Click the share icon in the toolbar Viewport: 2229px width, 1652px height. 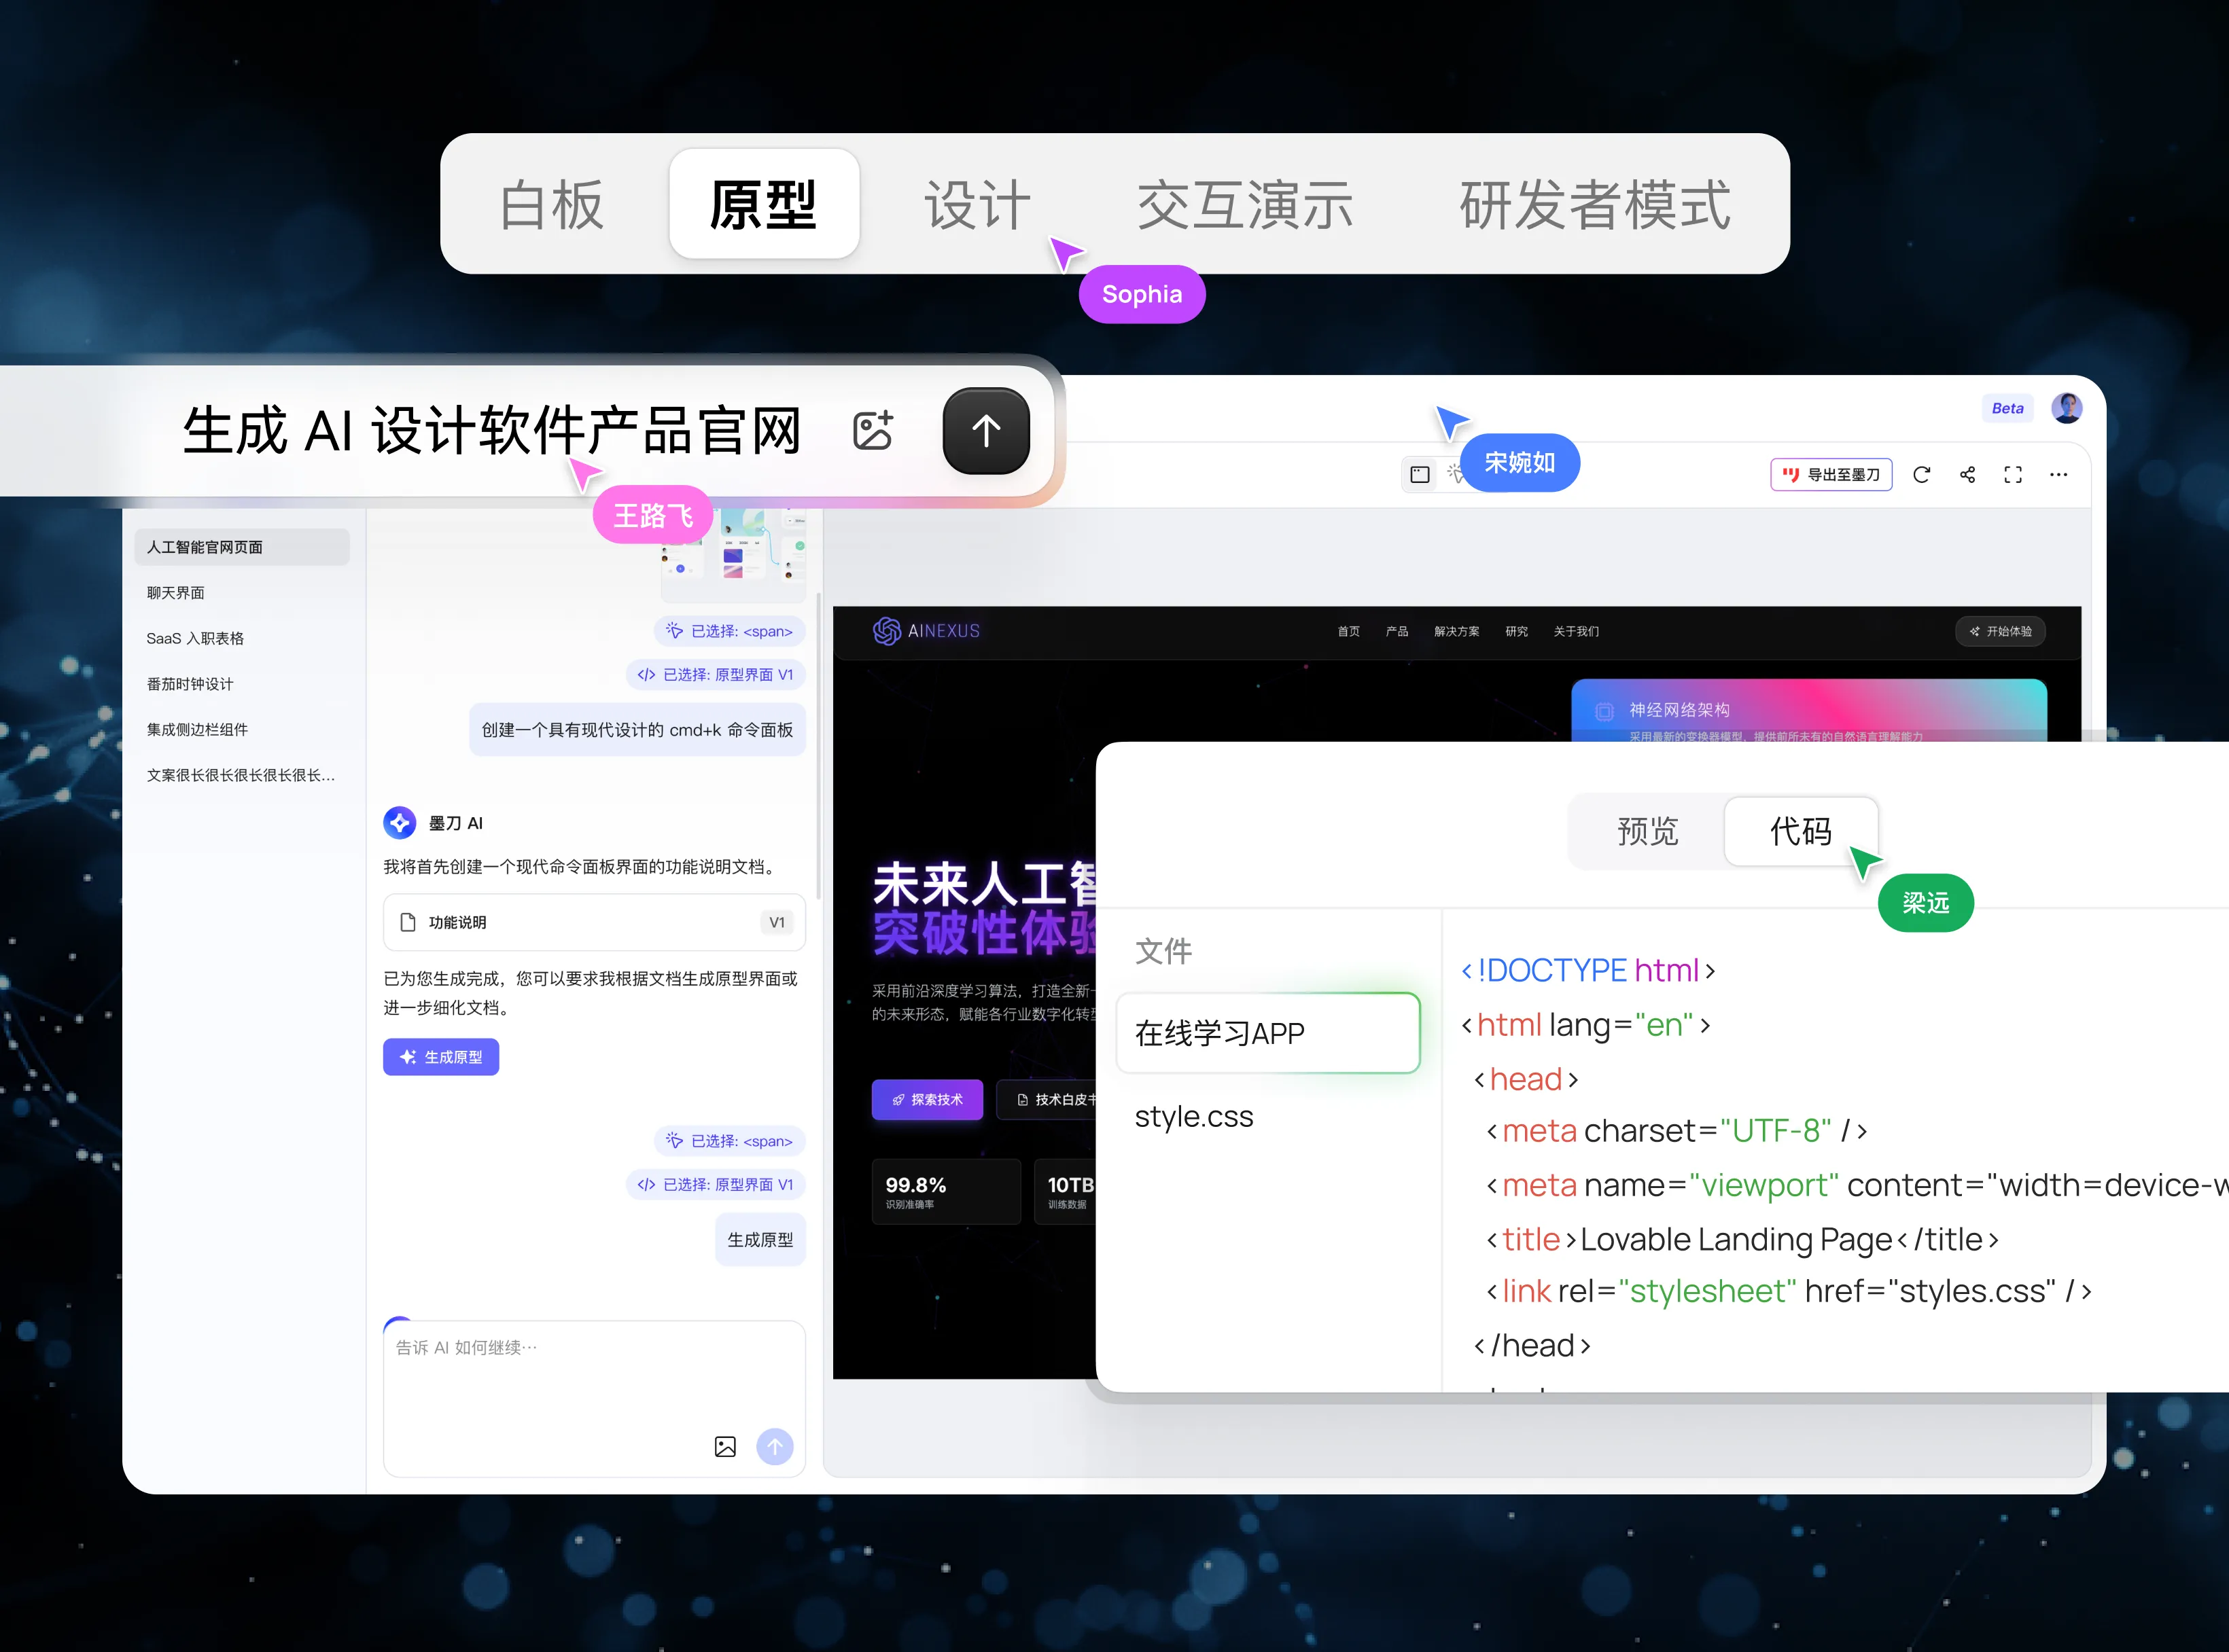pyautogui.click(x=1967, y=475)
